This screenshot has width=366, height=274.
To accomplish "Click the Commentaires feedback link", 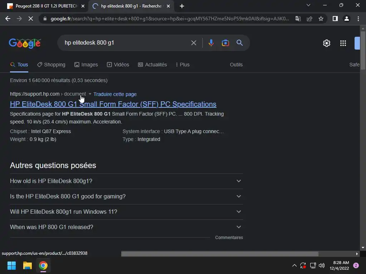I will (x=229, y=237).
